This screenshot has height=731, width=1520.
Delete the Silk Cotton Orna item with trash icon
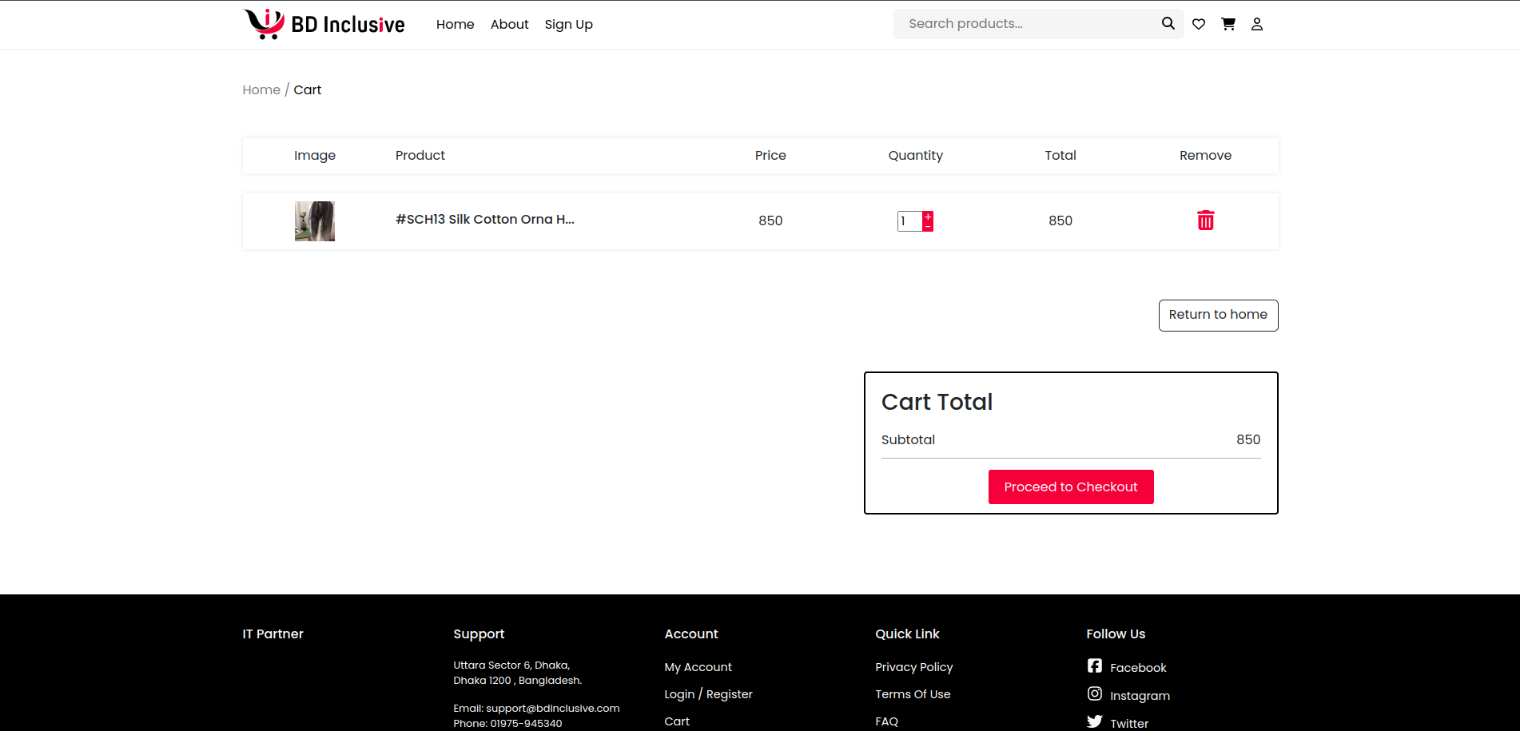tap(1206, 220)
